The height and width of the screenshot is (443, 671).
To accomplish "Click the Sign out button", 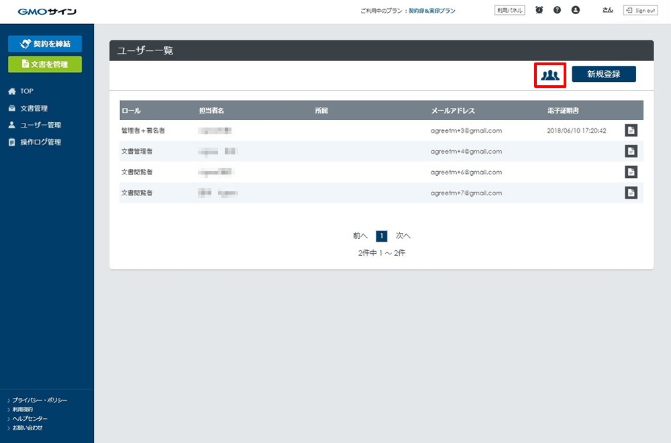I will tap(641, 10).
